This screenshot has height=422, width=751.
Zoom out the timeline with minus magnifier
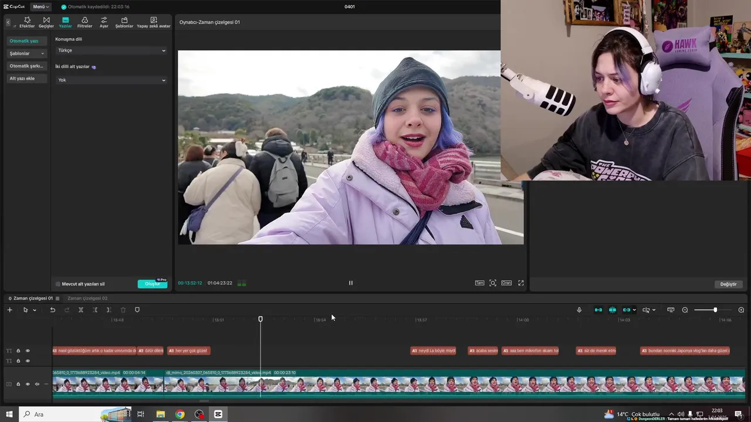[x=685, y=309]
